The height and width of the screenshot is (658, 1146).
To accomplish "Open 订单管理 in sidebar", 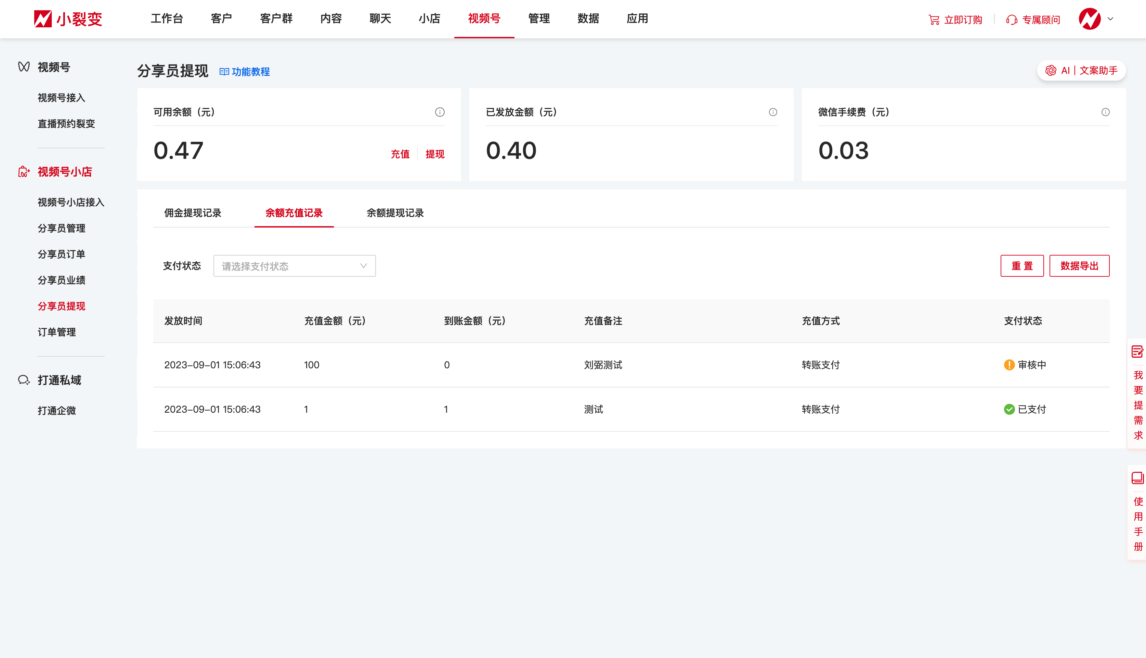I will click(56, 332).
